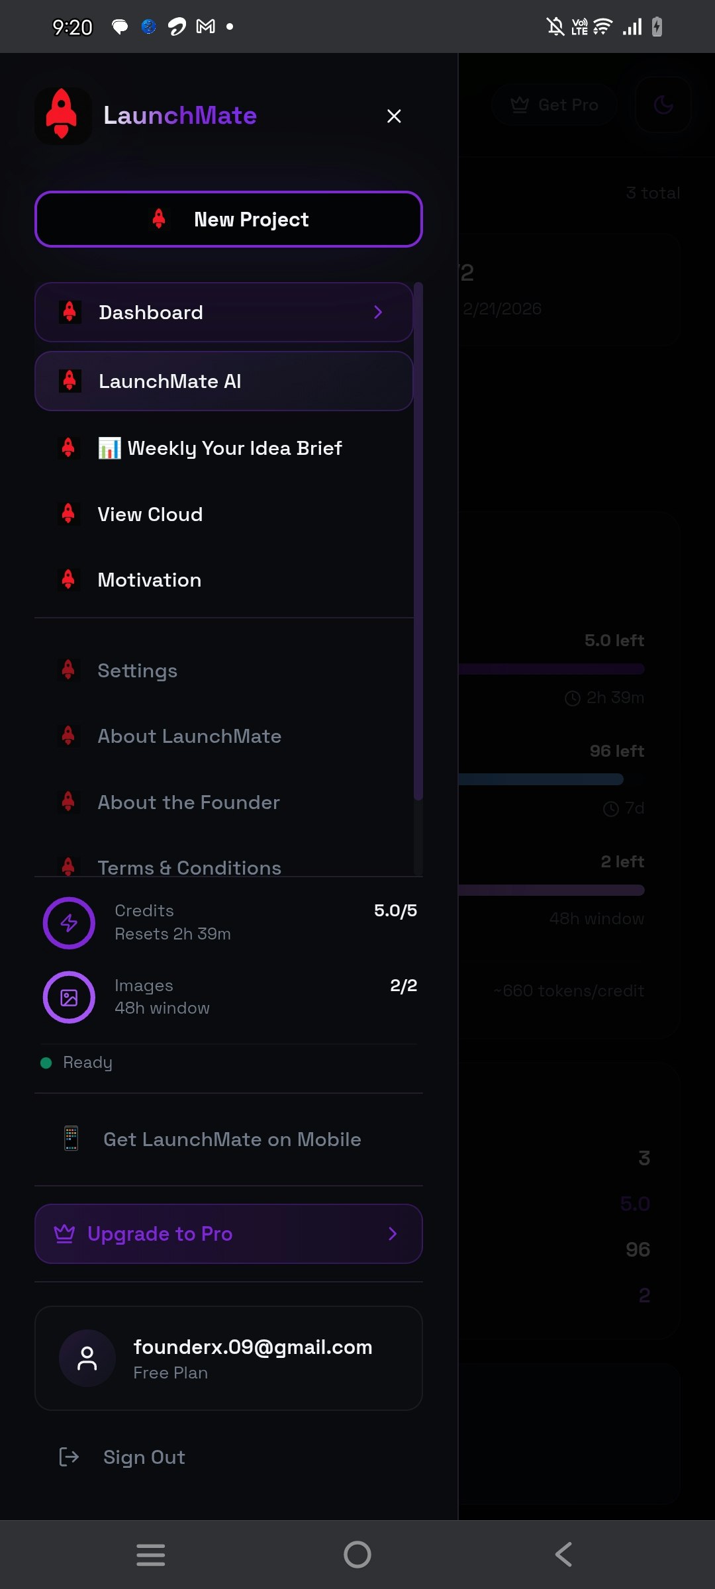Viewport: 715px width, 1589px height.
Task: Click the Images picture icon
Action: pyautogui.click(x=69, y=996)
